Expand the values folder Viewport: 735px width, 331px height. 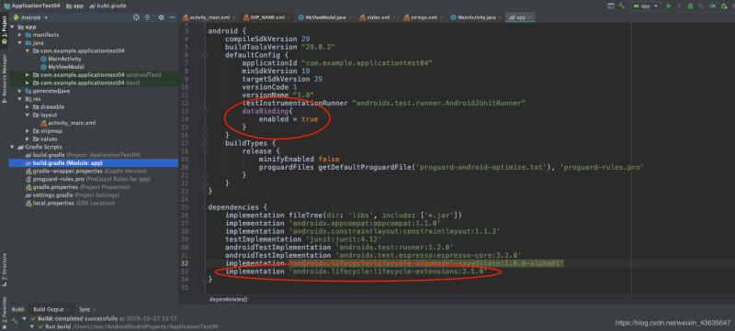point(28,138)
